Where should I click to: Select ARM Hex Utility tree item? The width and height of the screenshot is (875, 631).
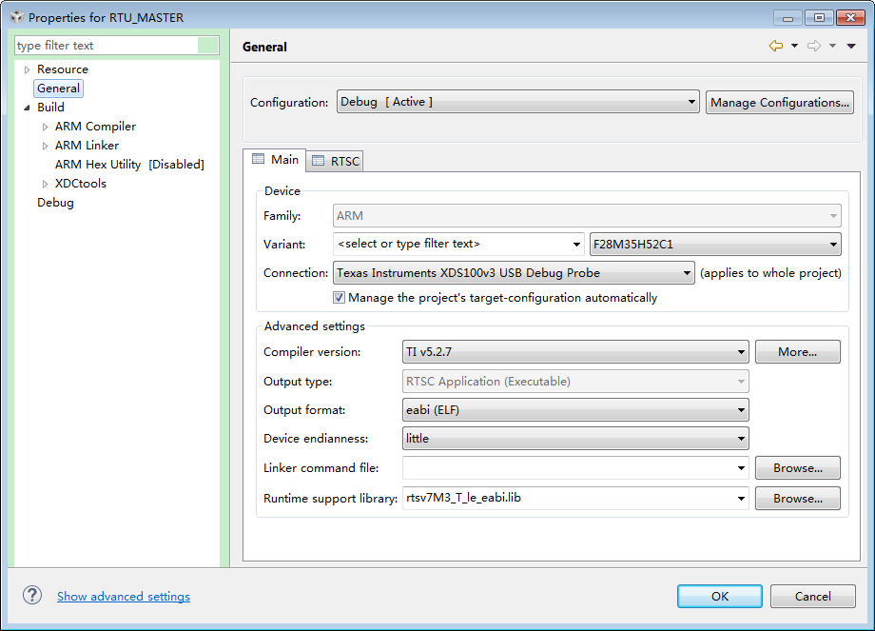coord(129,165)
